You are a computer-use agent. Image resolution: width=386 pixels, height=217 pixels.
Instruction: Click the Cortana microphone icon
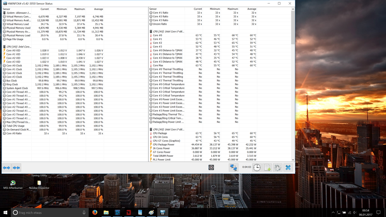[x=84, y=212]
